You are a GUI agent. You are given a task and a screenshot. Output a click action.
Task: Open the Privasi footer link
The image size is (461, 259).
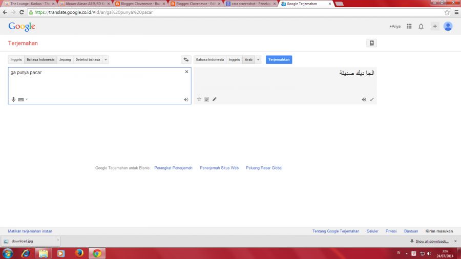coord(391,231)
